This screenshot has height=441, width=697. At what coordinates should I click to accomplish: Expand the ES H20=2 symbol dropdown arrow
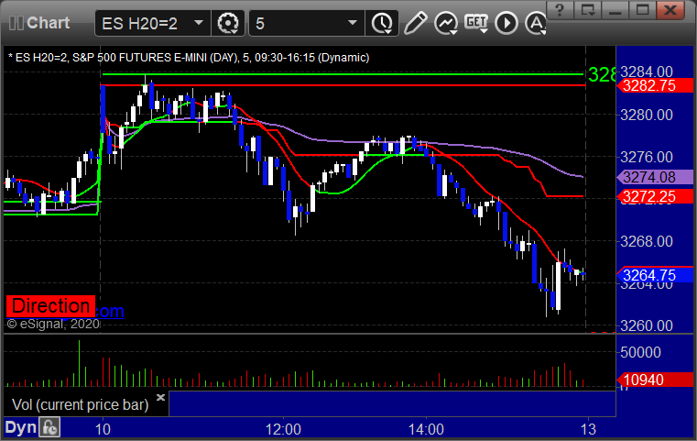pyautogui.click(x=199, y=23)
